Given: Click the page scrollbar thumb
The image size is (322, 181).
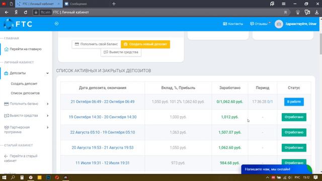Looking at the screenshot, I should (320, 44).
